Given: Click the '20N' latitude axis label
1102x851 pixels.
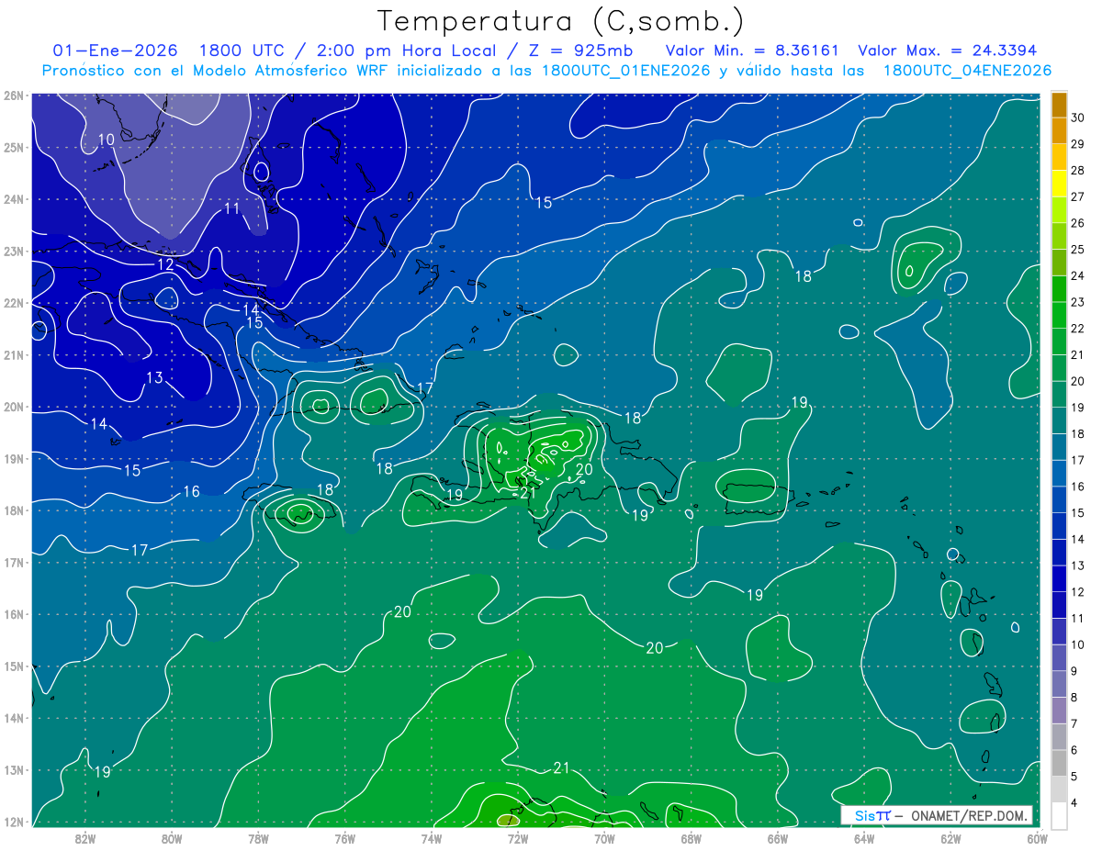Looking at the screenshot, I should (x=14, y=407).
